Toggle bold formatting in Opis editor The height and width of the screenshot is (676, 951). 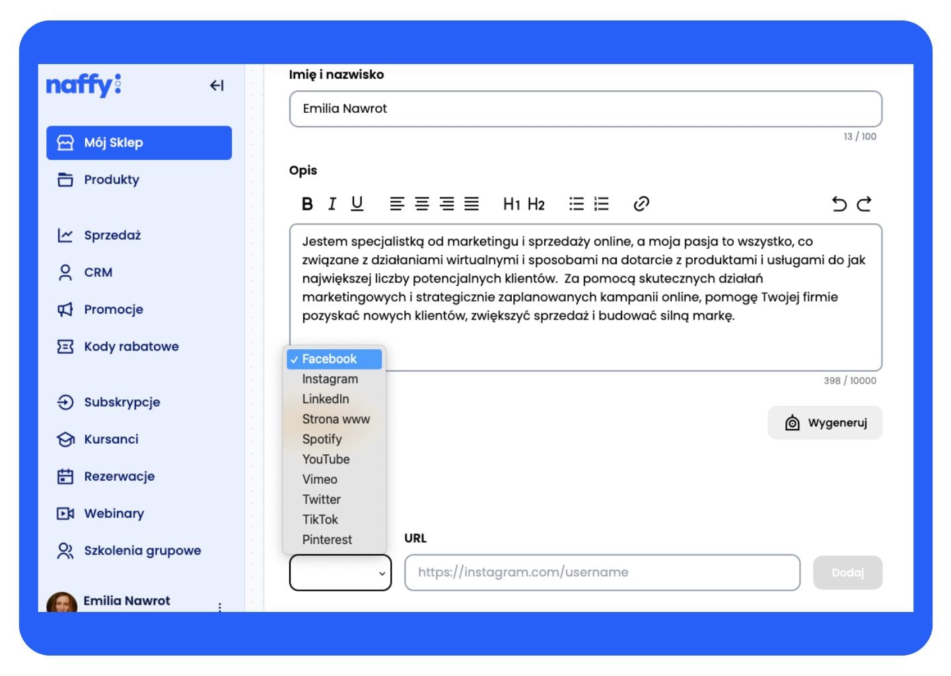(x=307, y=204)
